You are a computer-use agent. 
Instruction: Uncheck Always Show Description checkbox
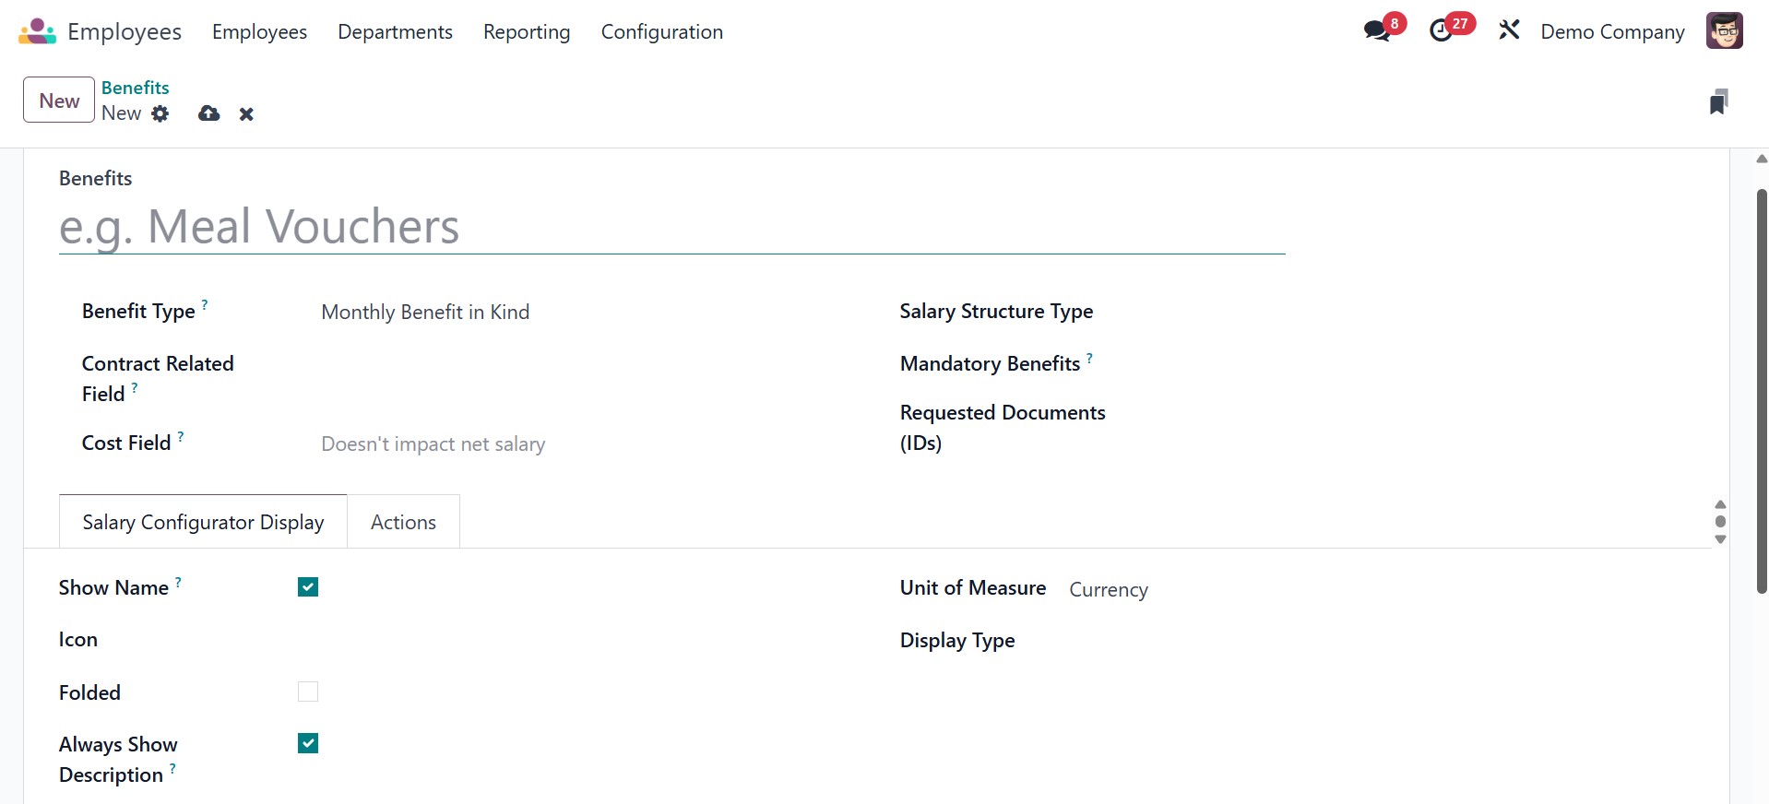coord(308,743)
